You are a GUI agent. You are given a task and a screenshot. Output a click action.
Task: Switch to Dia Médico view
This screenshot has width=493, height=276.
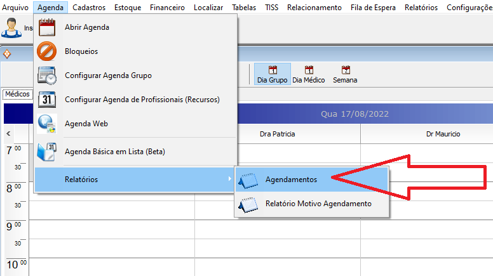[x=309, y=74]
